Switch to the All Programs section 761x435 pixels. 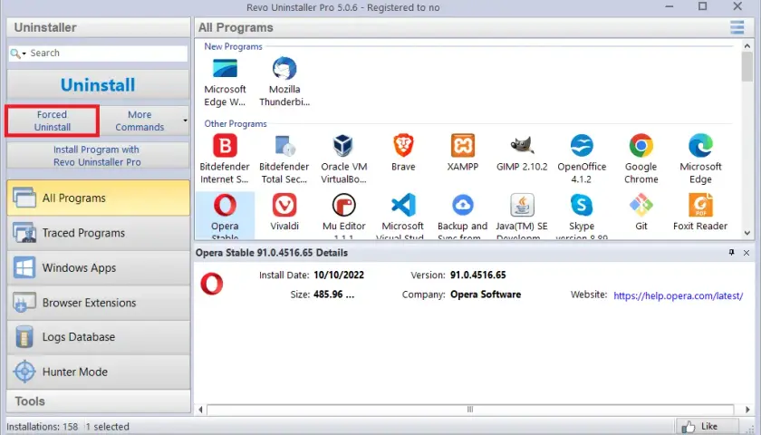tap(98, 198)
